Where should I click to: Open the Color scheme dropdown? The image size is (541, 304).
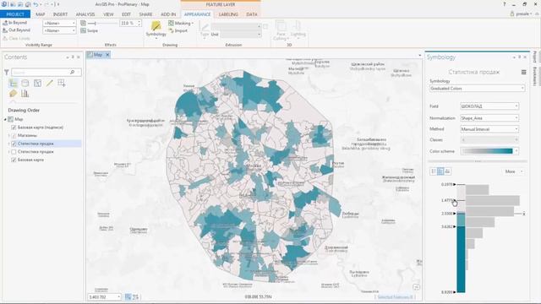pos(489,151)
